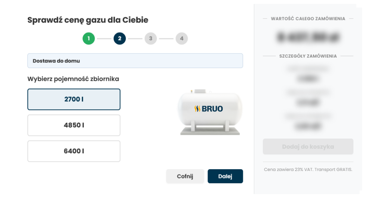Click the "Wybierz pojemność zbiornika" label

(x=73, y=79)
